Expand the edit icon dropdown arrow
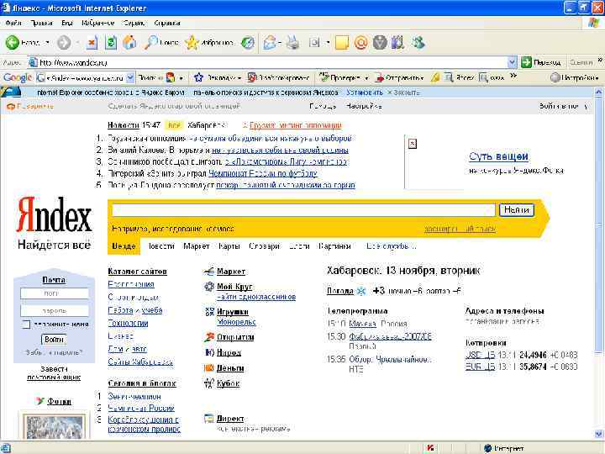The height and width of the screenshot is (454, 605). coord(328,43)
